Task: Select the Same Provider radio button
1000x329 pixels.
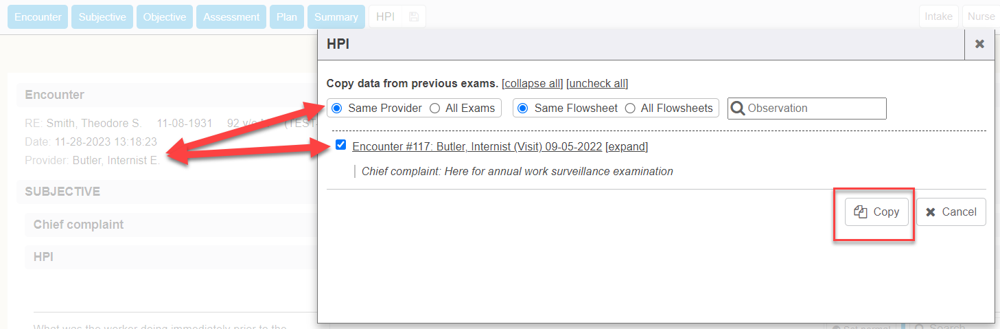Action: pyautogui.click(x=336, y=108)
